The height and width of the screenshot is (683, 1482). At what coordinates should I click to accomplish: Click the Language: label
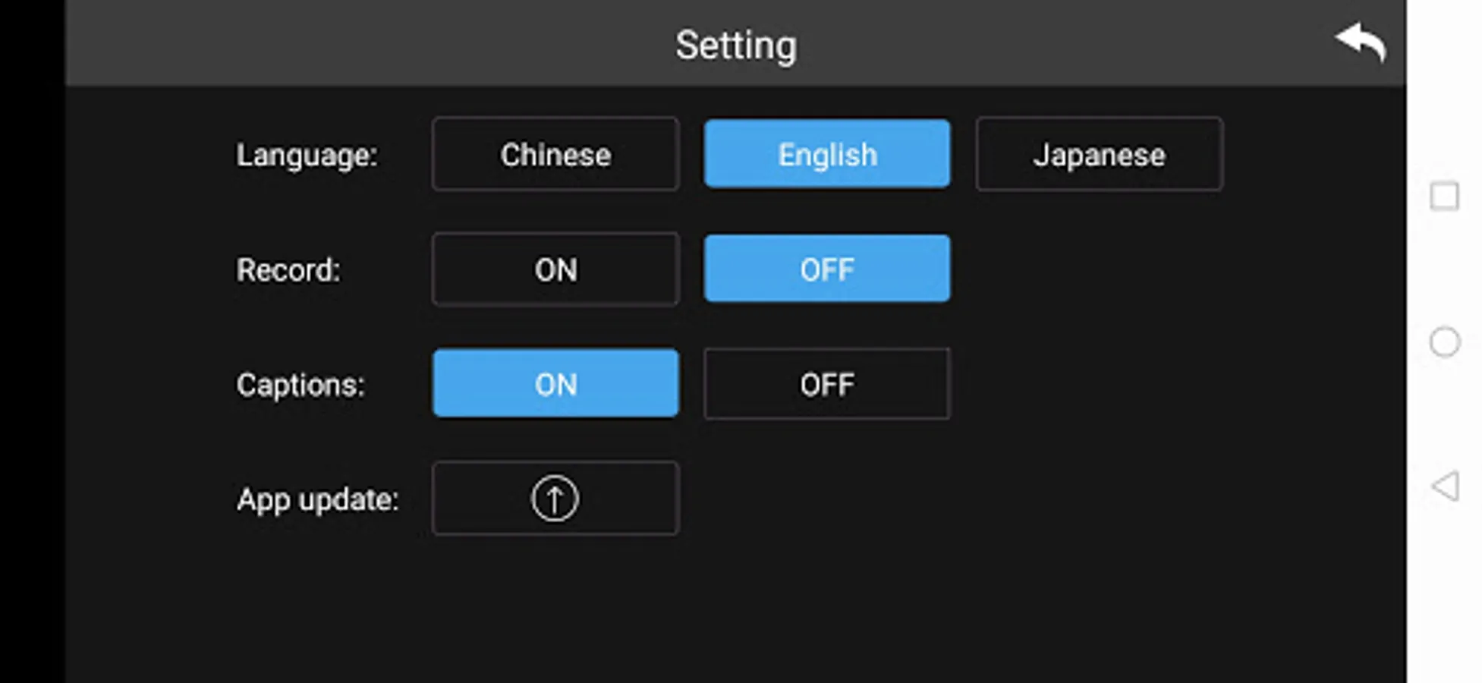(307, 155)
